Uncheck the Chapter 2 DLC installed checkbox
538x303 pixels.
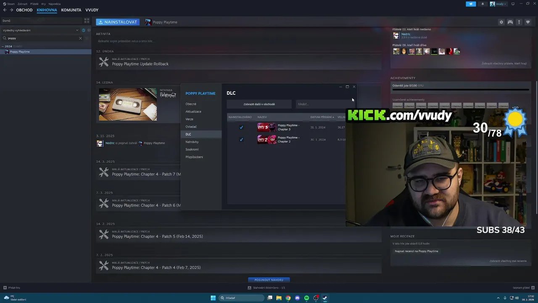(241, 139)
